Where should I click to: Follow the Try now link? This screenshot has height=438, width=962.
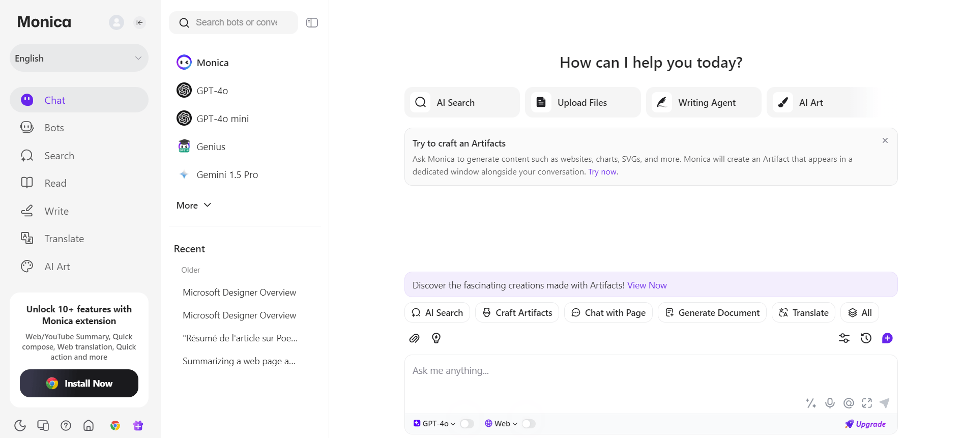click(602, 172)
